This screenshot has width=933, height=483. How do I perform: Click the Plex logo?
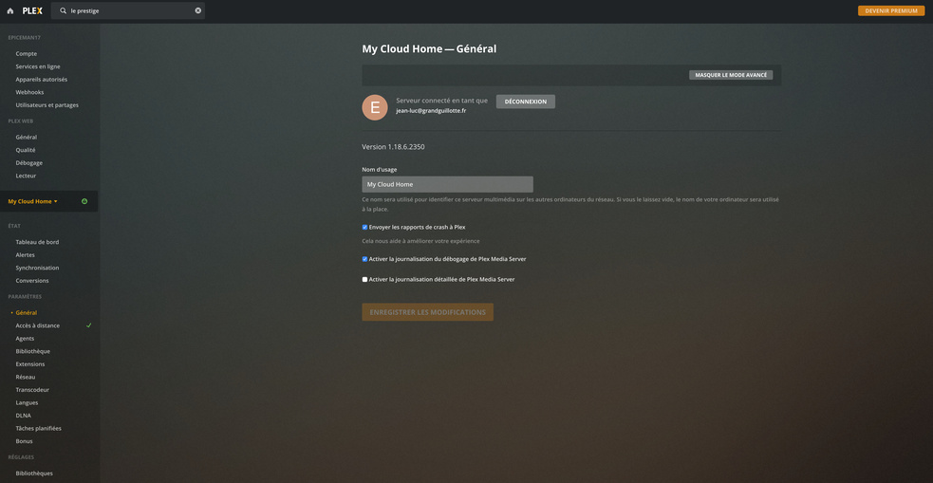(32, 10)
